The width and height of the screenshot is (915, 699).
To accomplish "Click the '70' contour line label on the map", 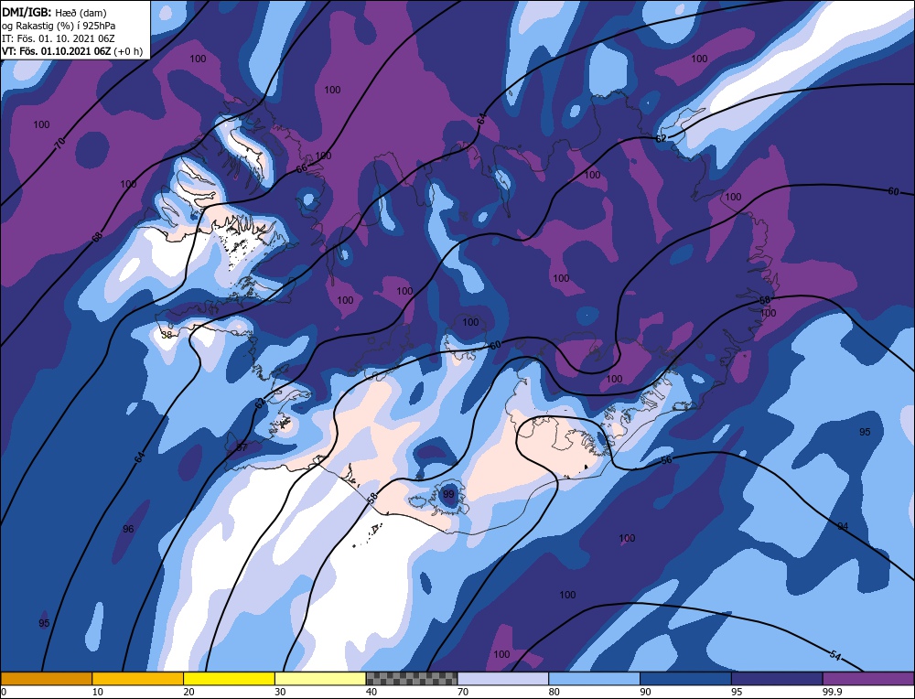I will [60, 142].
